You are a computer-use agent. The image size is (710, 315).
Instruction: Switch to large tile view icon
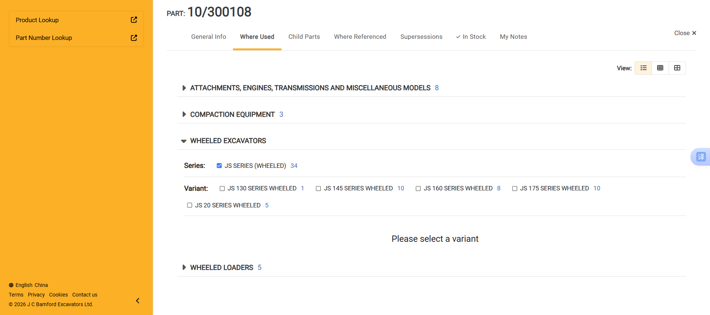(677, 68)
